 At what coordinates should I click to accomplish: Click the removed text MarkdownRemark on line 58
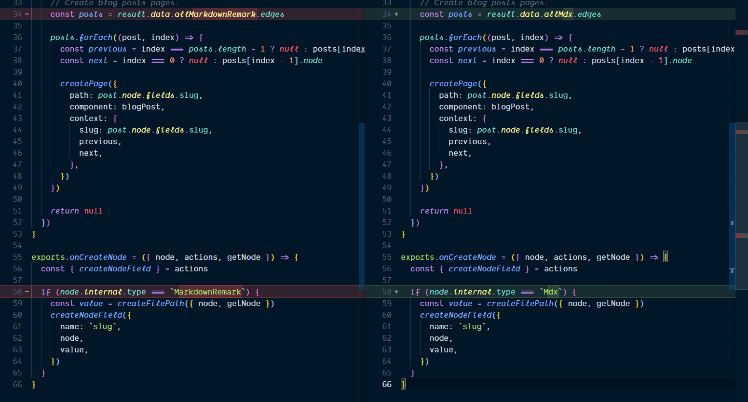(207, 292)
